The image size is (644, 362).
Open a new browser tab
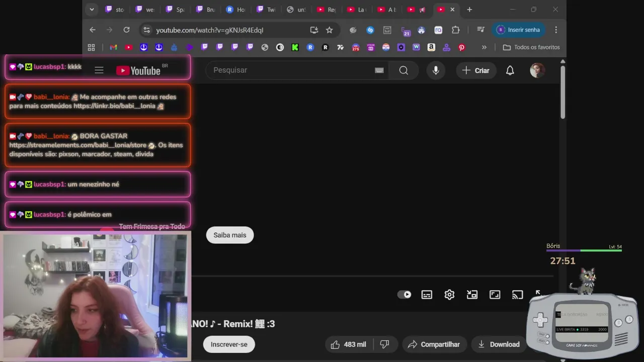469,10
